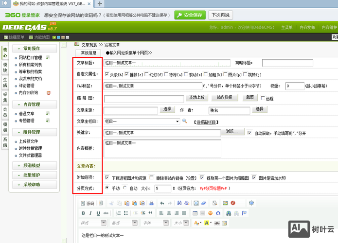
Task: Open Find via the binoculars icon
Action: (179, 203)
